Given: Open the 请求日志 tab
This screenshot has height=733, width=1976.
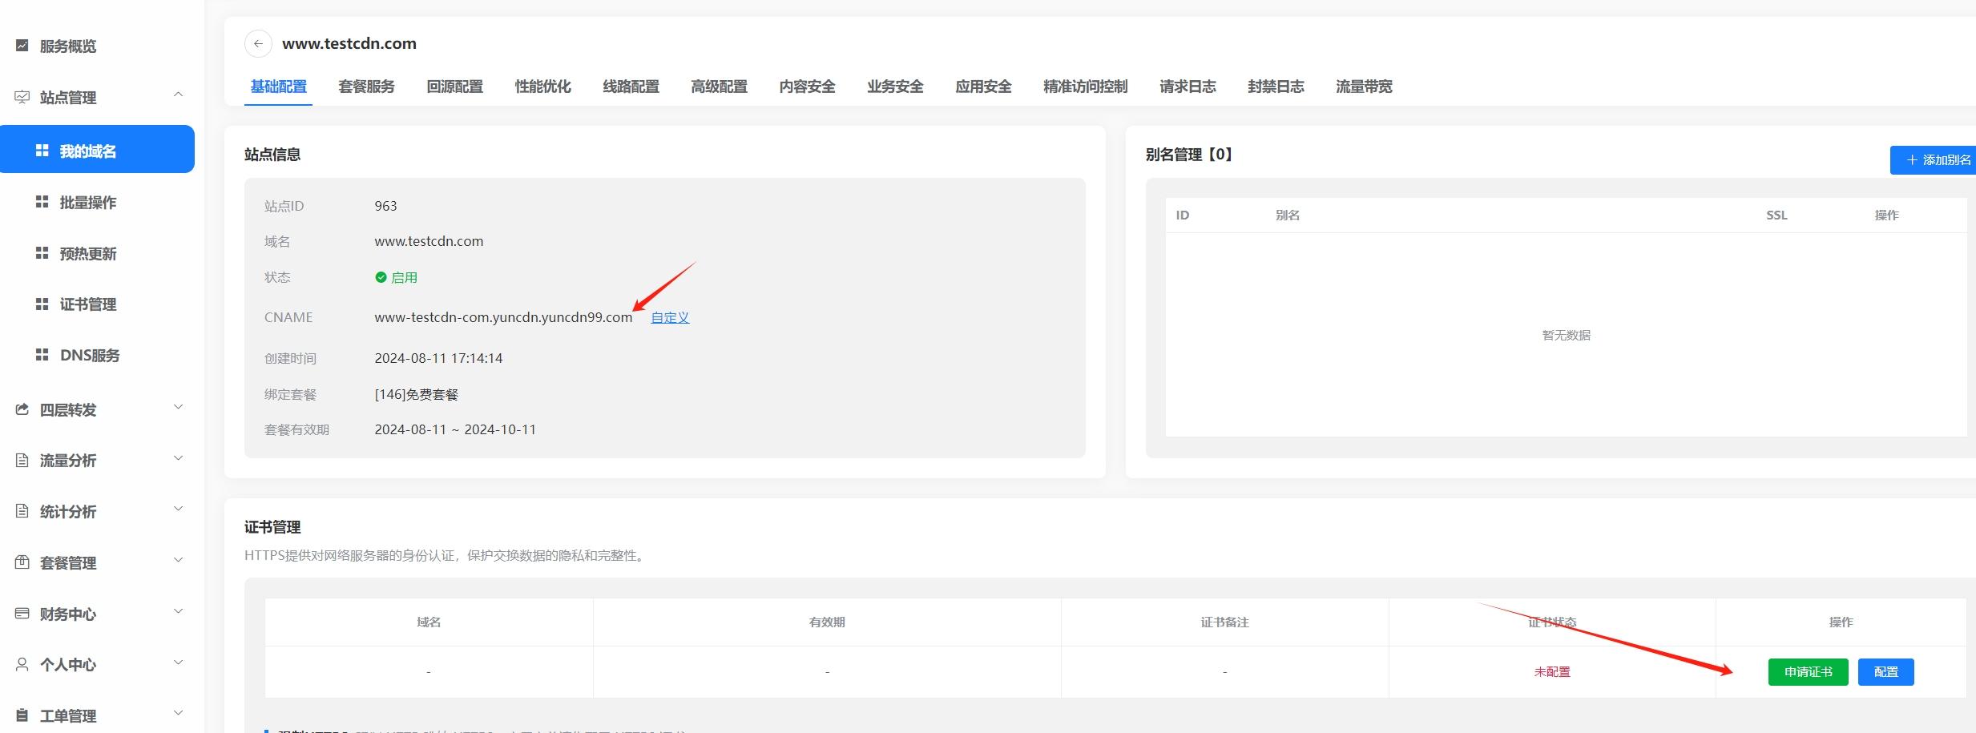Looking at the screenshot, I should (x=1188, y=87).
